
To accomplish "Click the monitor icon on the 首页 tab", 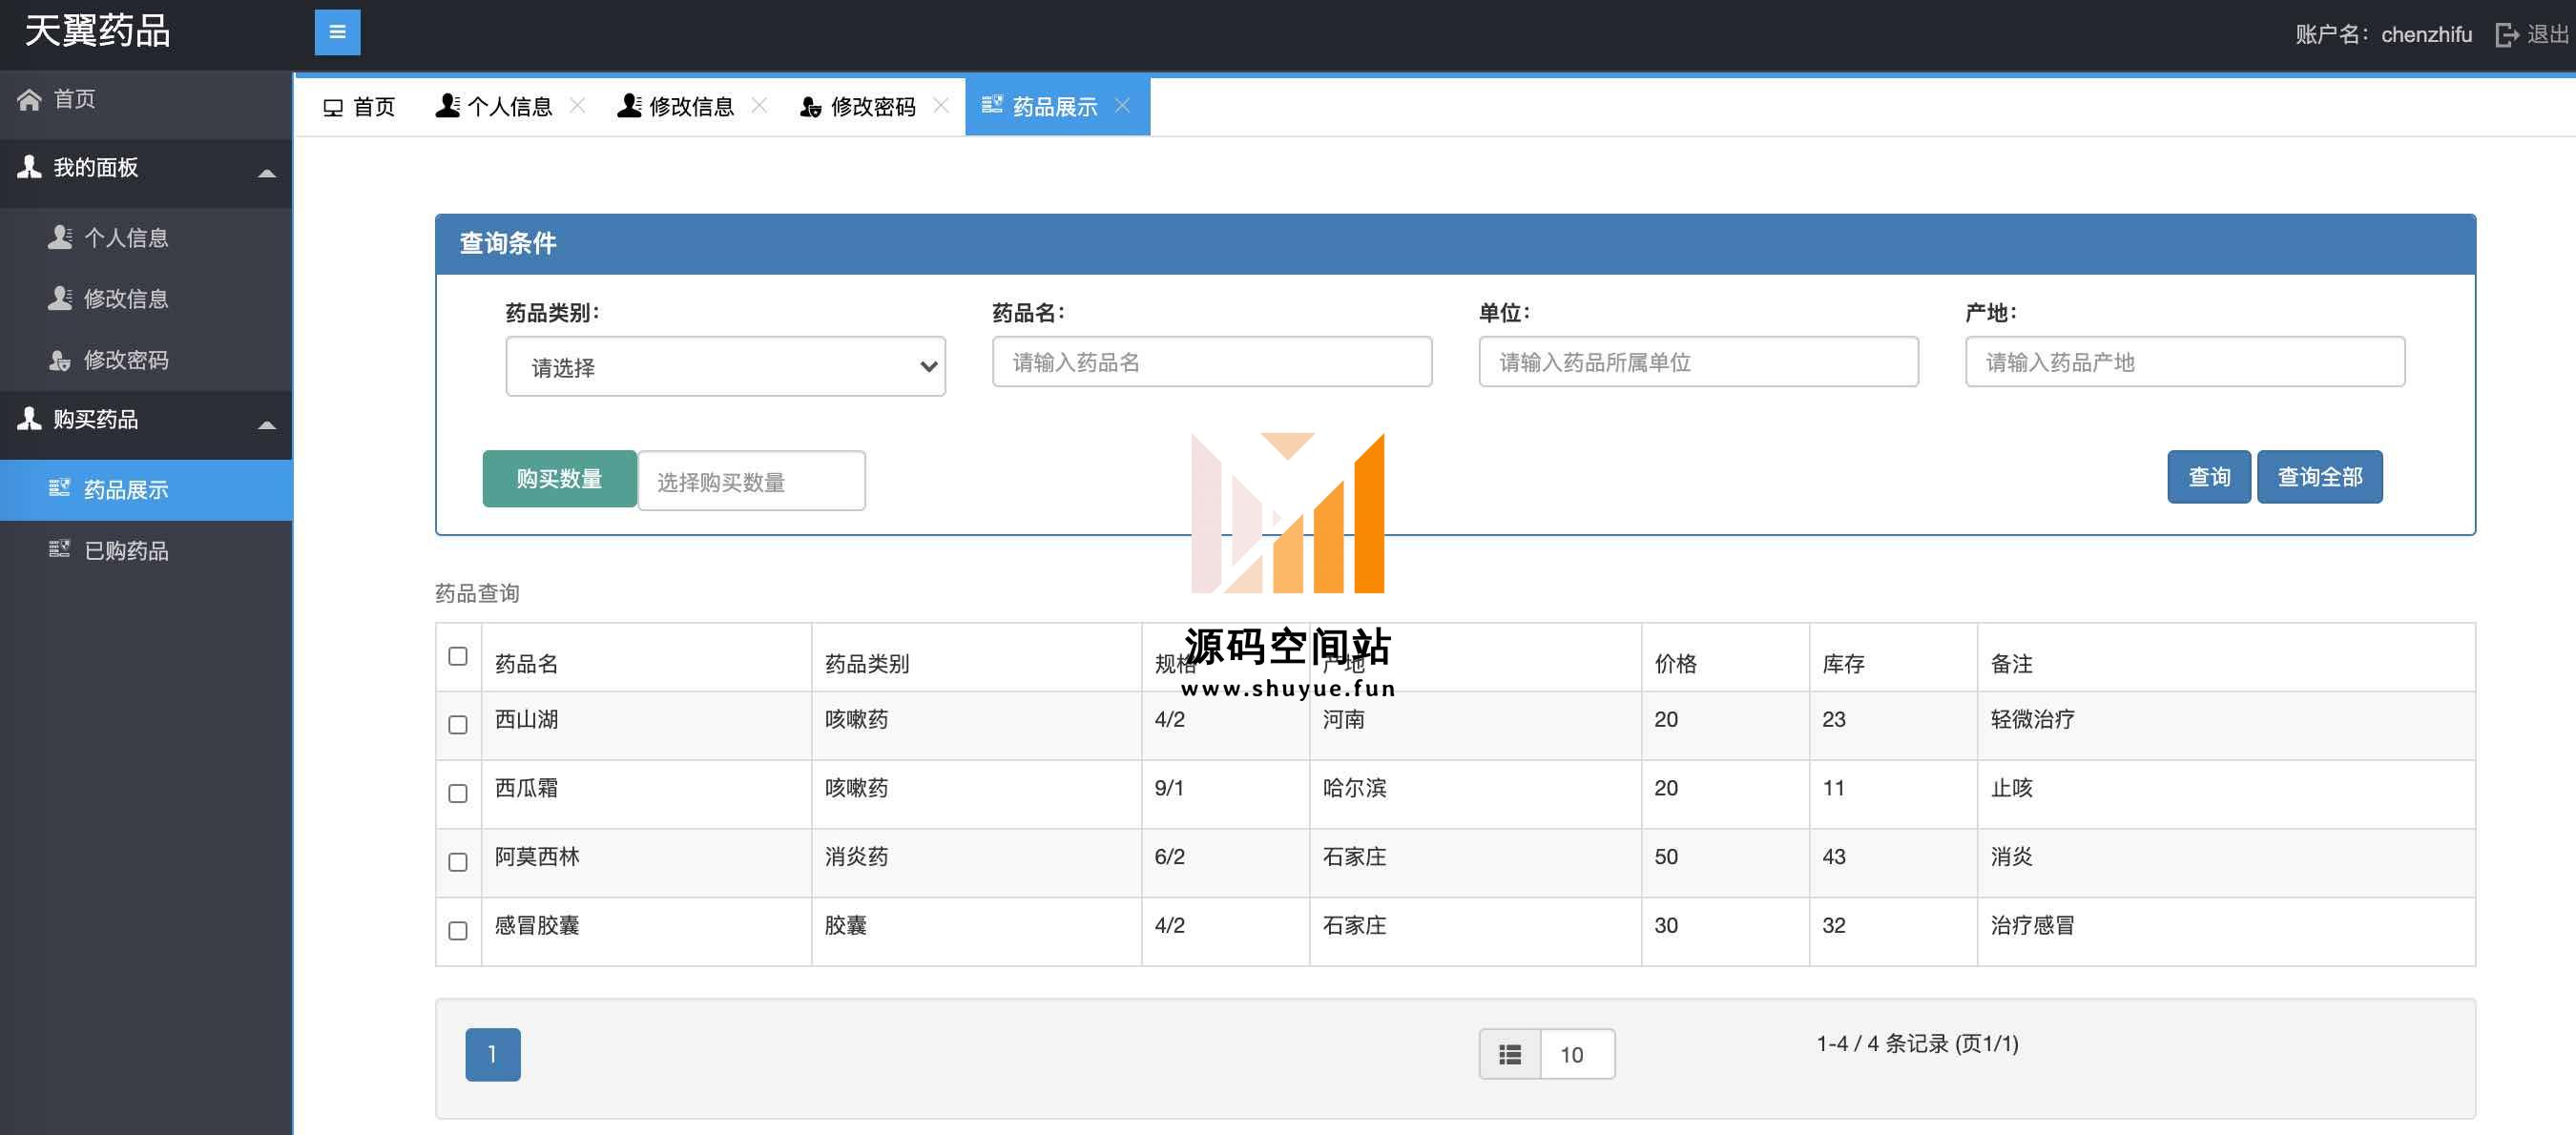I will coord(333,107).
